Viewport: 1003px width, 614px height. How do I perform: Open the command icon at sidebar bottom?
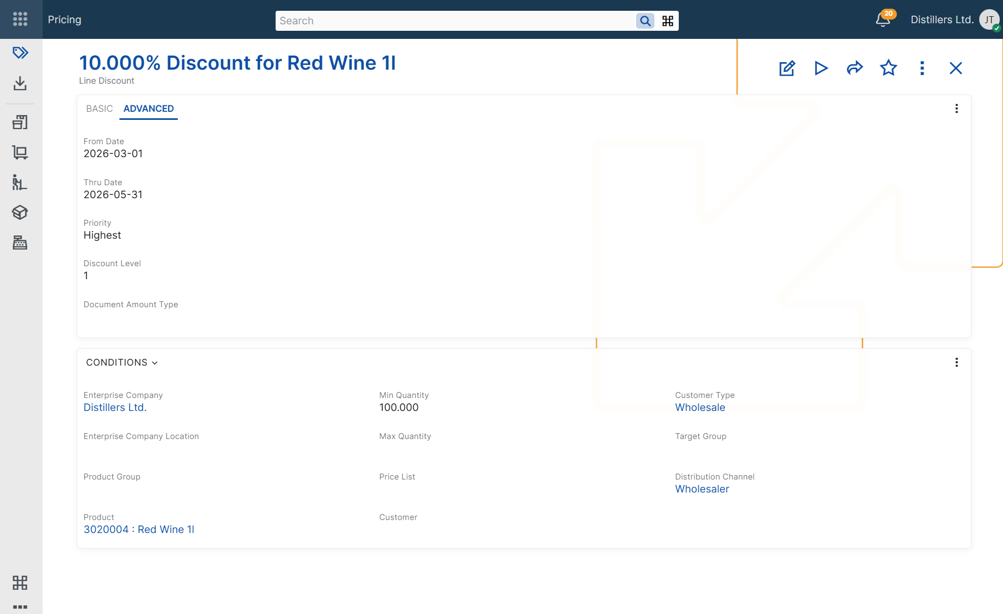pyautogui.click(x=20, y=583)
